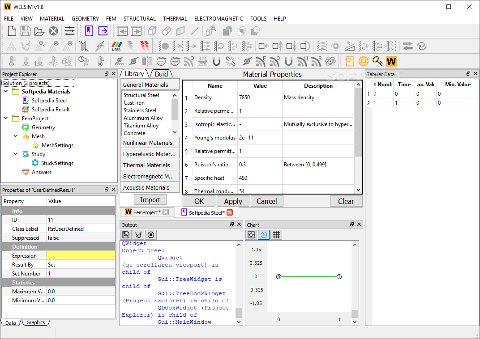Collapse the Softpedia Materials project

click(6, 91)
